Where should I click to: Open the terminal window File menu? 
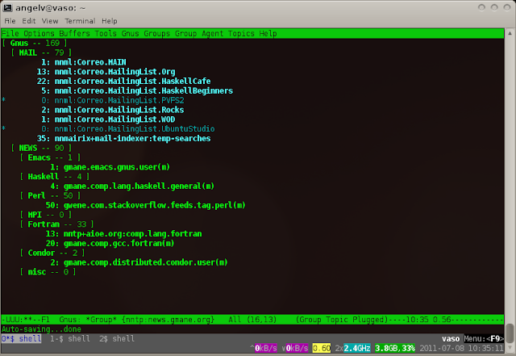(10, 21)
